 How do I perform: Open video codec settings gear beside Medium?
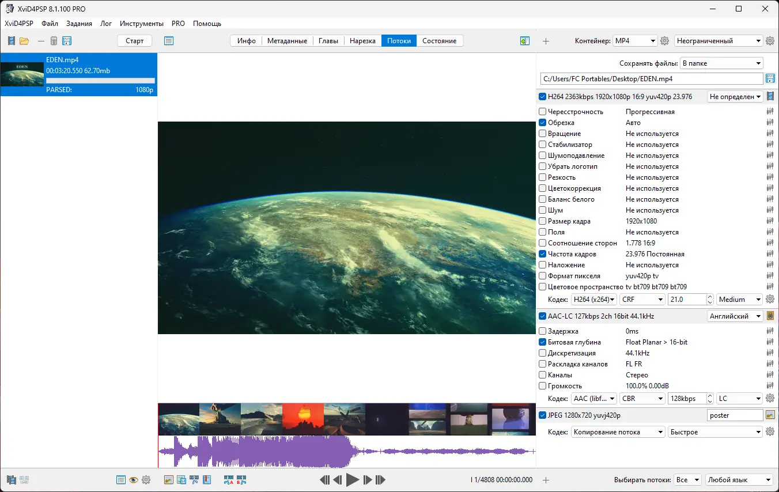click(770, 299)
